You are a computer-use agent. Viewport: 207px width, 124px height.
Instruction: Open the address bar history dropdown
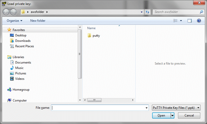point(142,12)
